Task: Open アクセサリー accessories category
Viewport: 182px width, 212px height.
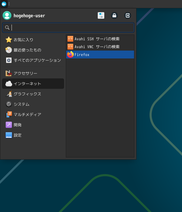Action: pos(25,73)
